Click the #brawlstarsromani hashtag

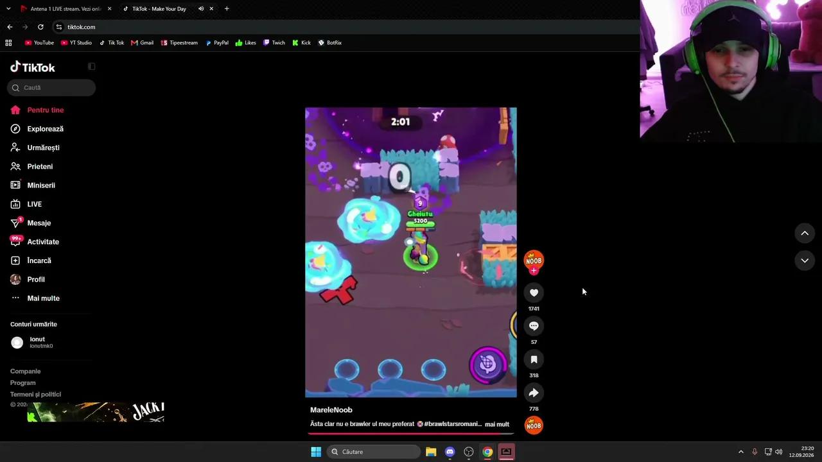coord(453,424)
